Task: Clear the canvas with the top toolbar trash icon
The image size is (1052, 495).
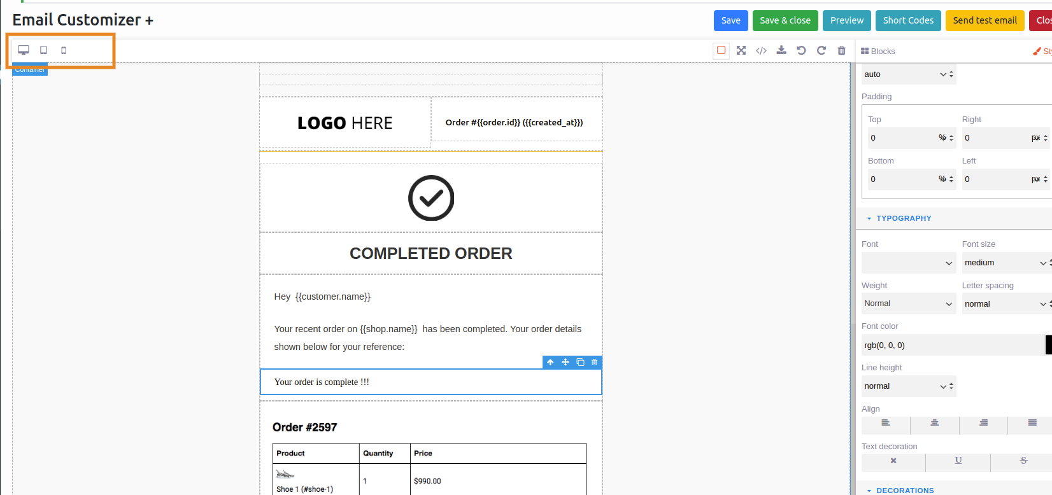Action: tap(841, 50)
